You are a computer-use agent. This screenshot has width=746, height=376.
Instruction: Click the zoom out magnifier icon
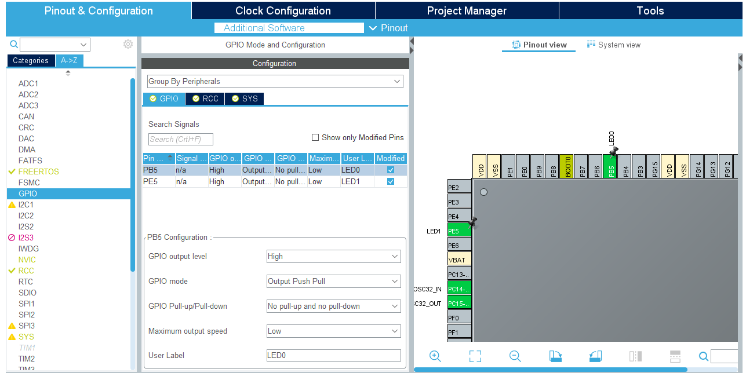click(515, 356)
